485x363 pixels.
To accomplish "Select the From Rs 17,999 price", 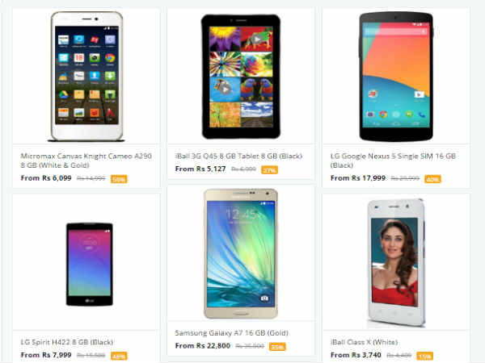I will pos(358,178).
